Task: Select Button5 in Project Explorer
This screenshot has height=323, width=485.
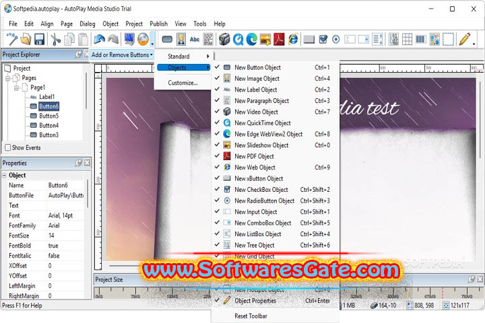Action: click(x=49, y=116)
